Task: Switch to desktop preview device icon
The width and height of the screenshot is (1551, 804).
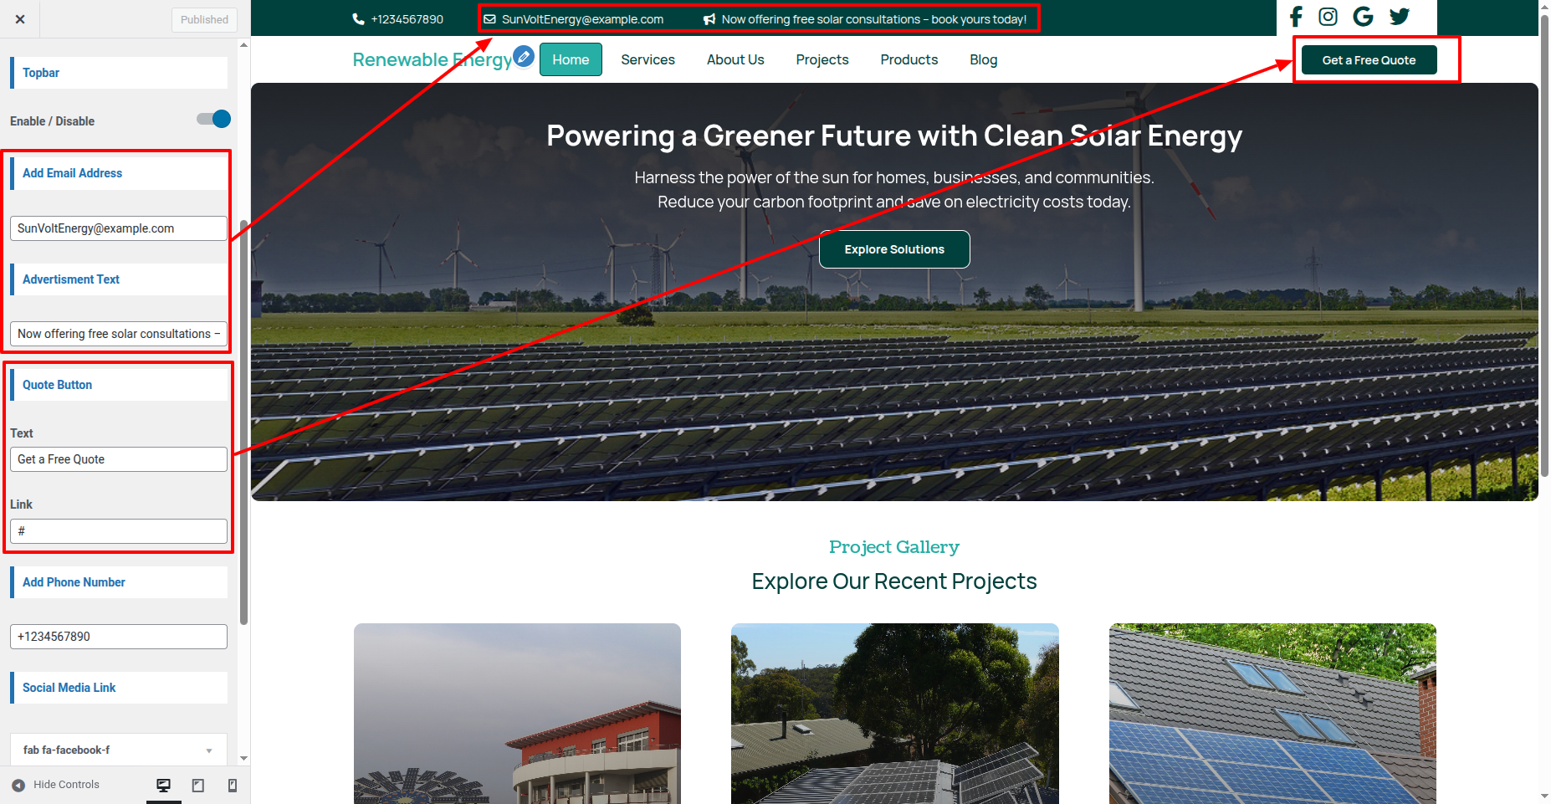Action: click(x=164, y=785)
